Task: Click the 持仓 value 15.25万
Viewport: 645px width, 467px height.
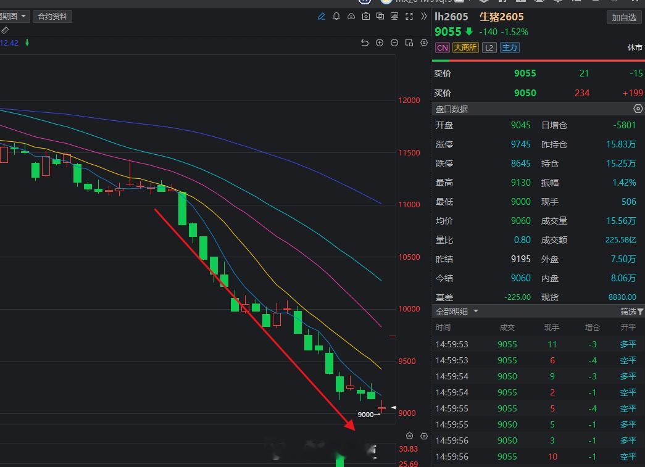Action: click(x=621, y=163)
